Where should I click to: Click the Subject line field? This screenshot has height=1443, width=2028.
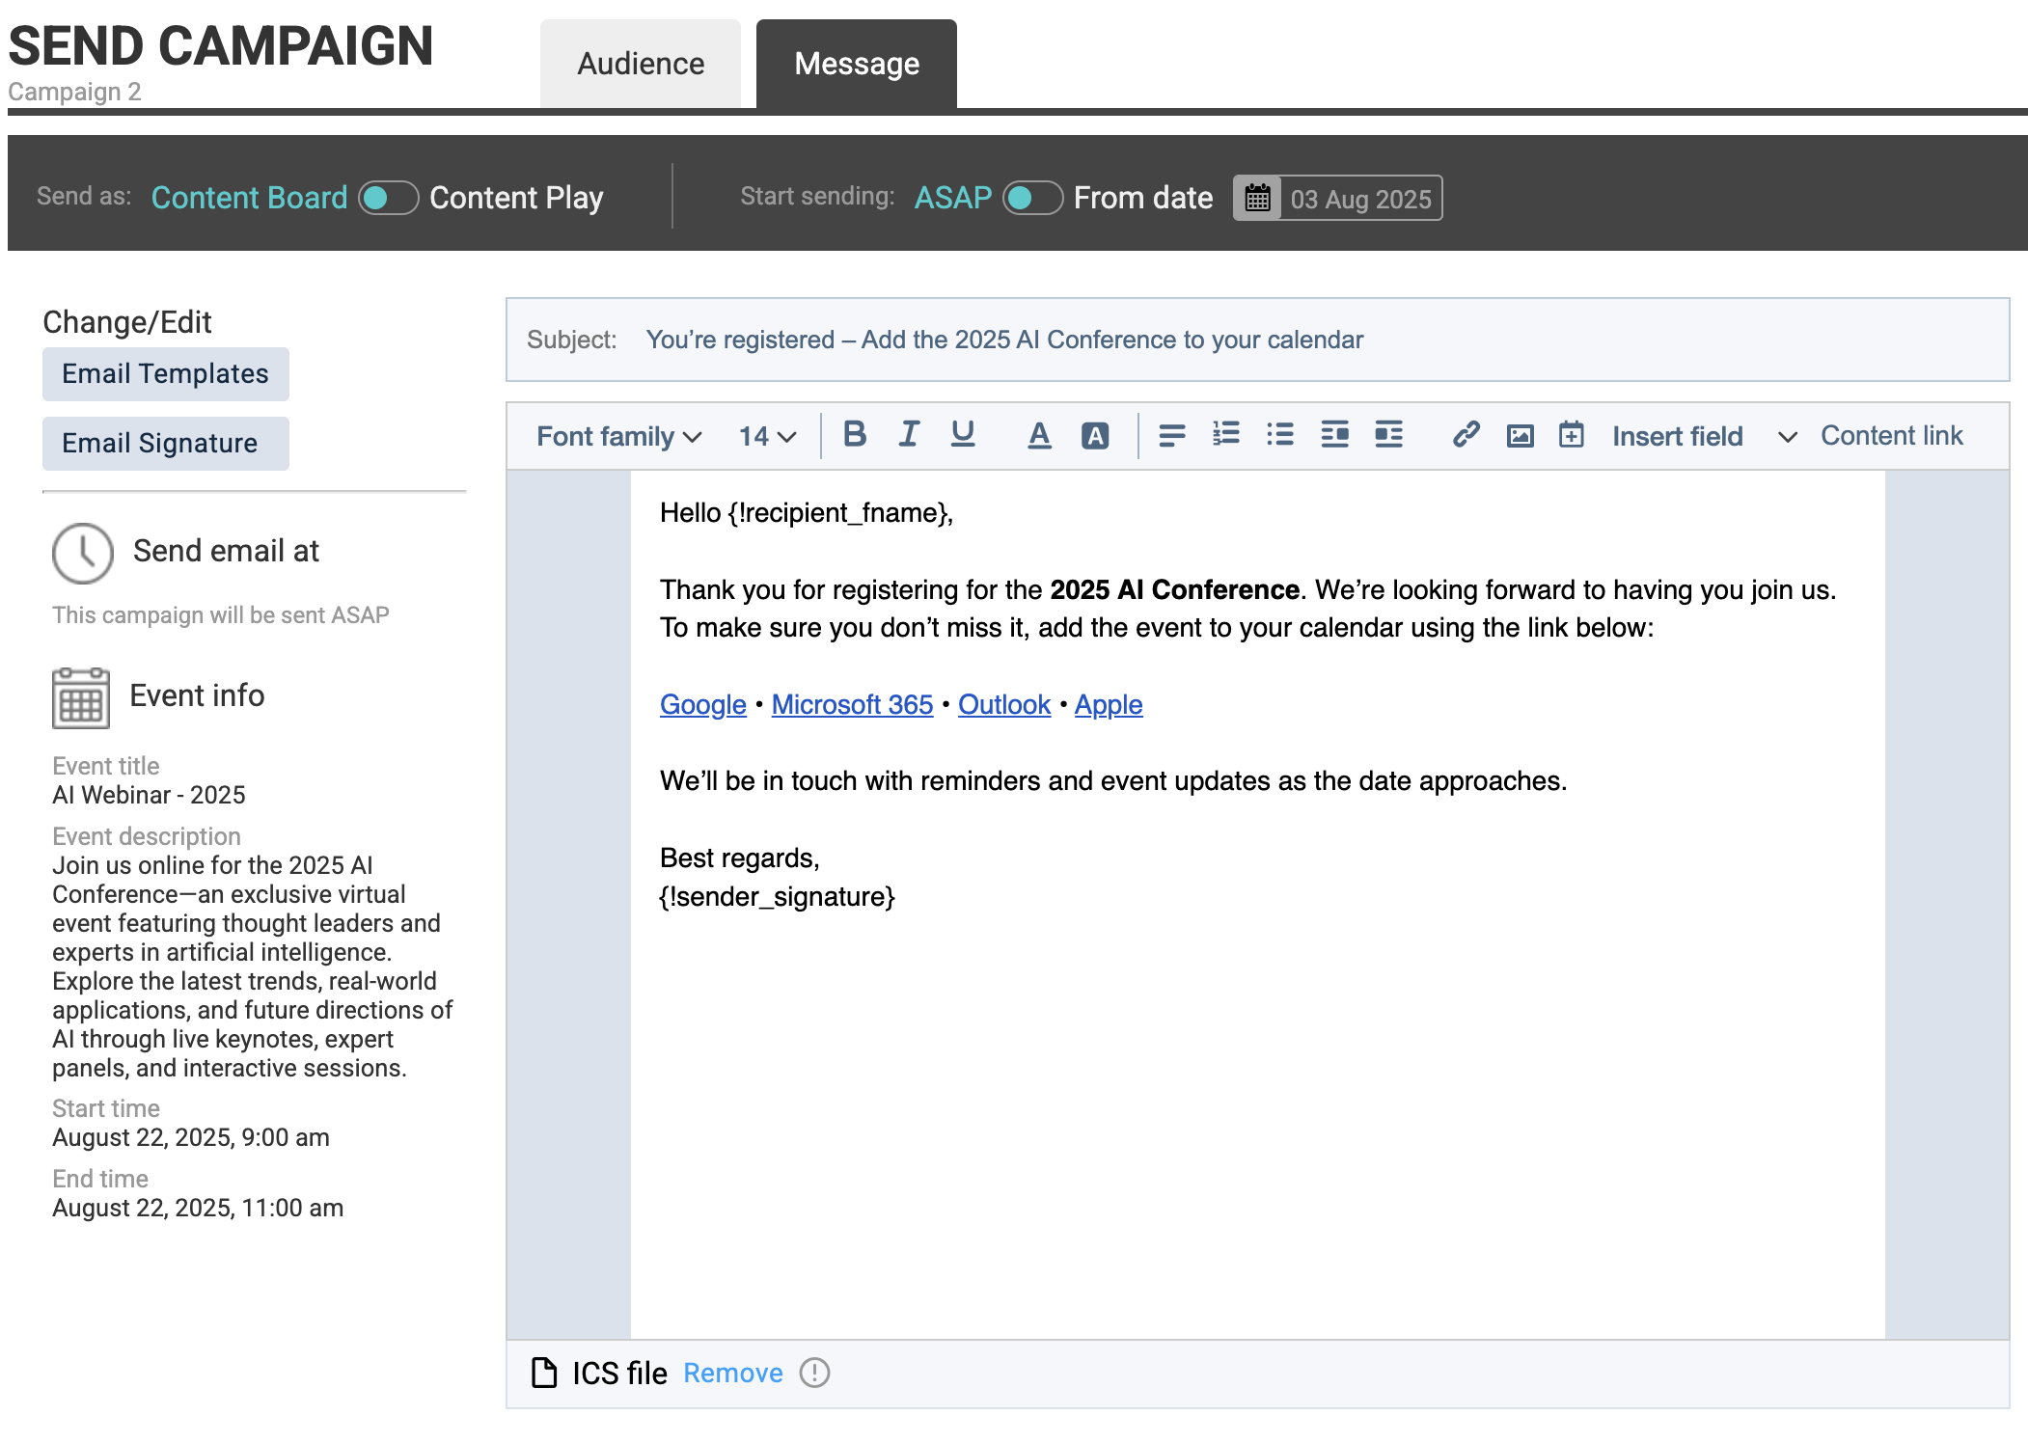1003,340
